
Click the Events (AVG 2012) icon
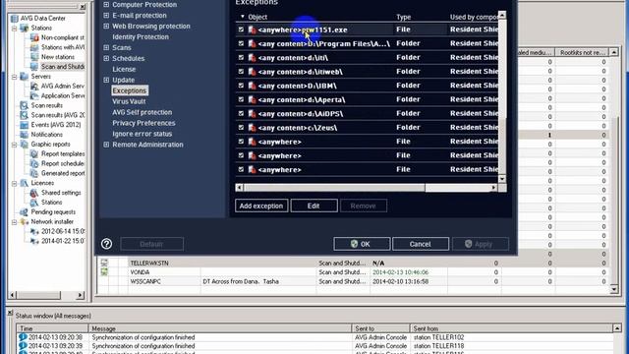[x=24, y=125]
